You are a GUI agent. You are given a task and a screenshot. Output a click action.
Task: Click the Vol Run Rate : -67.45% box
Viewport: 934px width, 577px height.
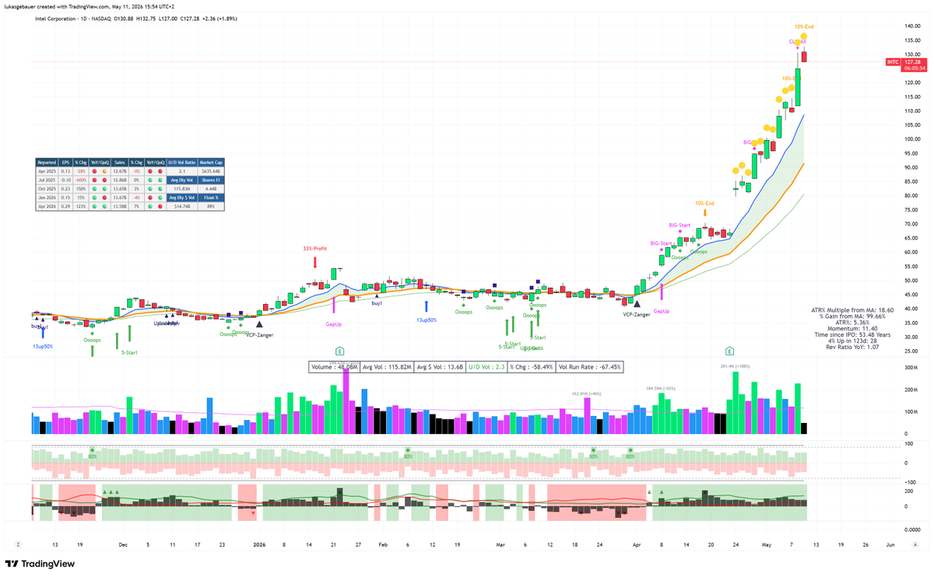591,368
